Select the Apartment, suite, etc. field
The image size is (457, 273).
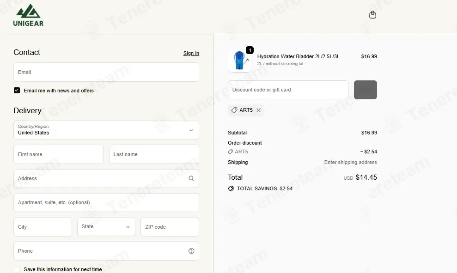(x=106, y=202)
